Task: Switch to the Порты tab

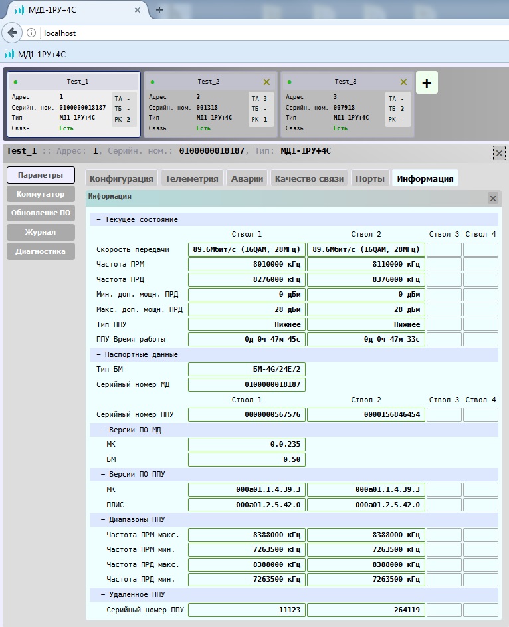Action: click(x=370, y=178)
